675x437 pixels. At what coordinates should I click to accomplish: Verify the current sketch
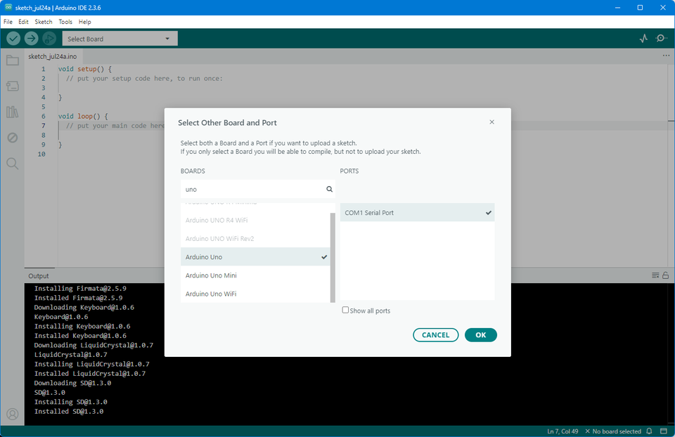pyautogui.click(x=12, y=38)
